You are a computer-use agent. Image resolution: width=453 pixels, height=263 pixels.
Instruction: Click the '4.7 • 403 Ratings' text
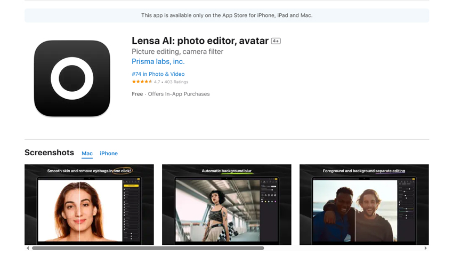tap(171, 82)
